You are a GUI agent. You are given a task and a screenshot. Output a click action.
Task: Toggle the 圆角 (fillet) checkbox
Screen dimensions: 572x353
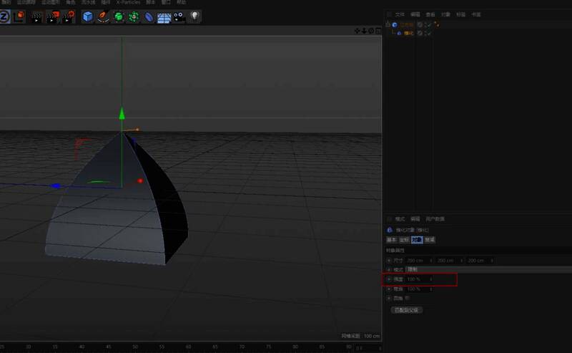(x=407, y=298)
